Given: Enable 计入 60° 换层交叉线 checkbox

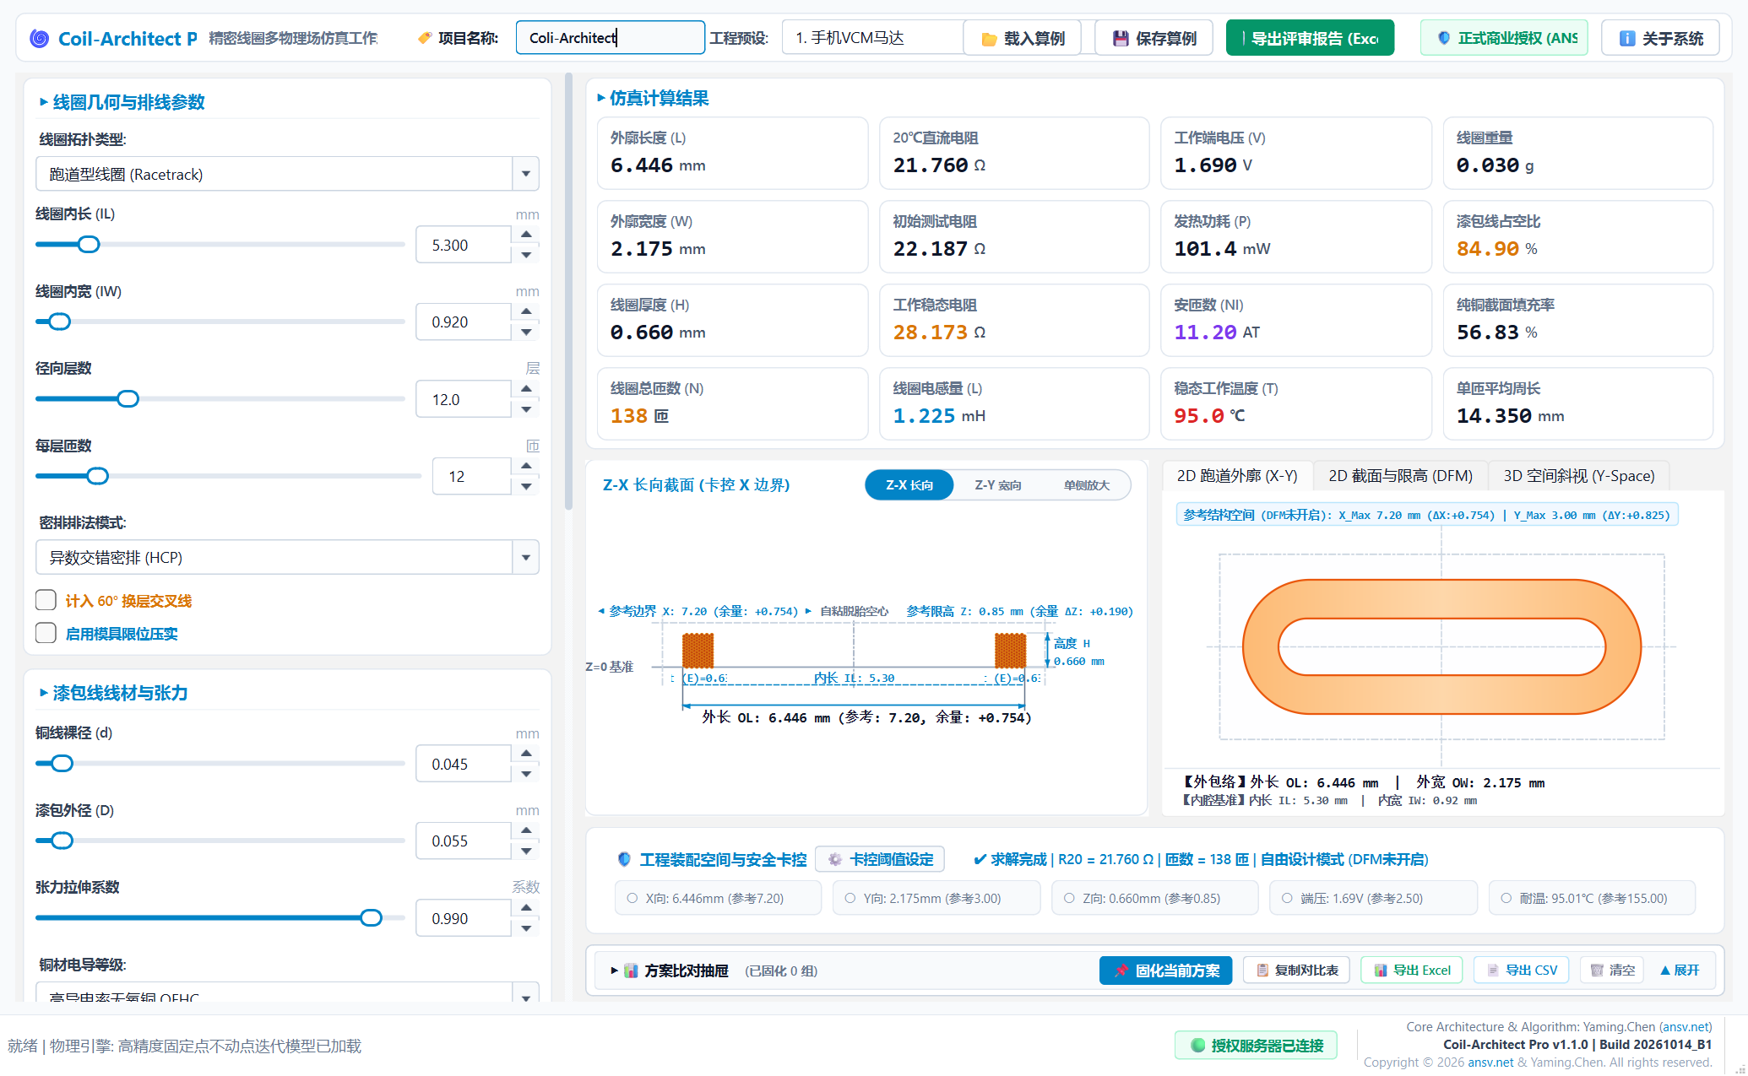Looking at the screenshot, I should (46, 600).
